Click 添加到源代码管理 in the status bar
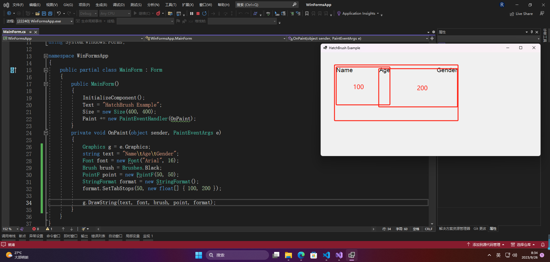The image size is (550, 262). [x=486, y=245]
